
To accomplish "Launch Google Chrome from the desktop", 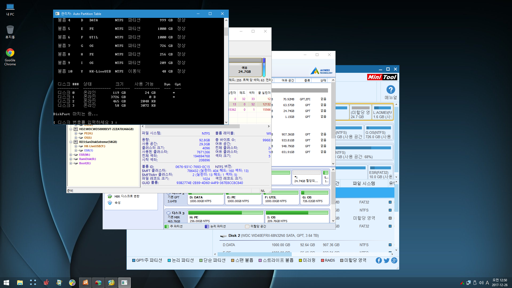I will click(x=10, y=57).
